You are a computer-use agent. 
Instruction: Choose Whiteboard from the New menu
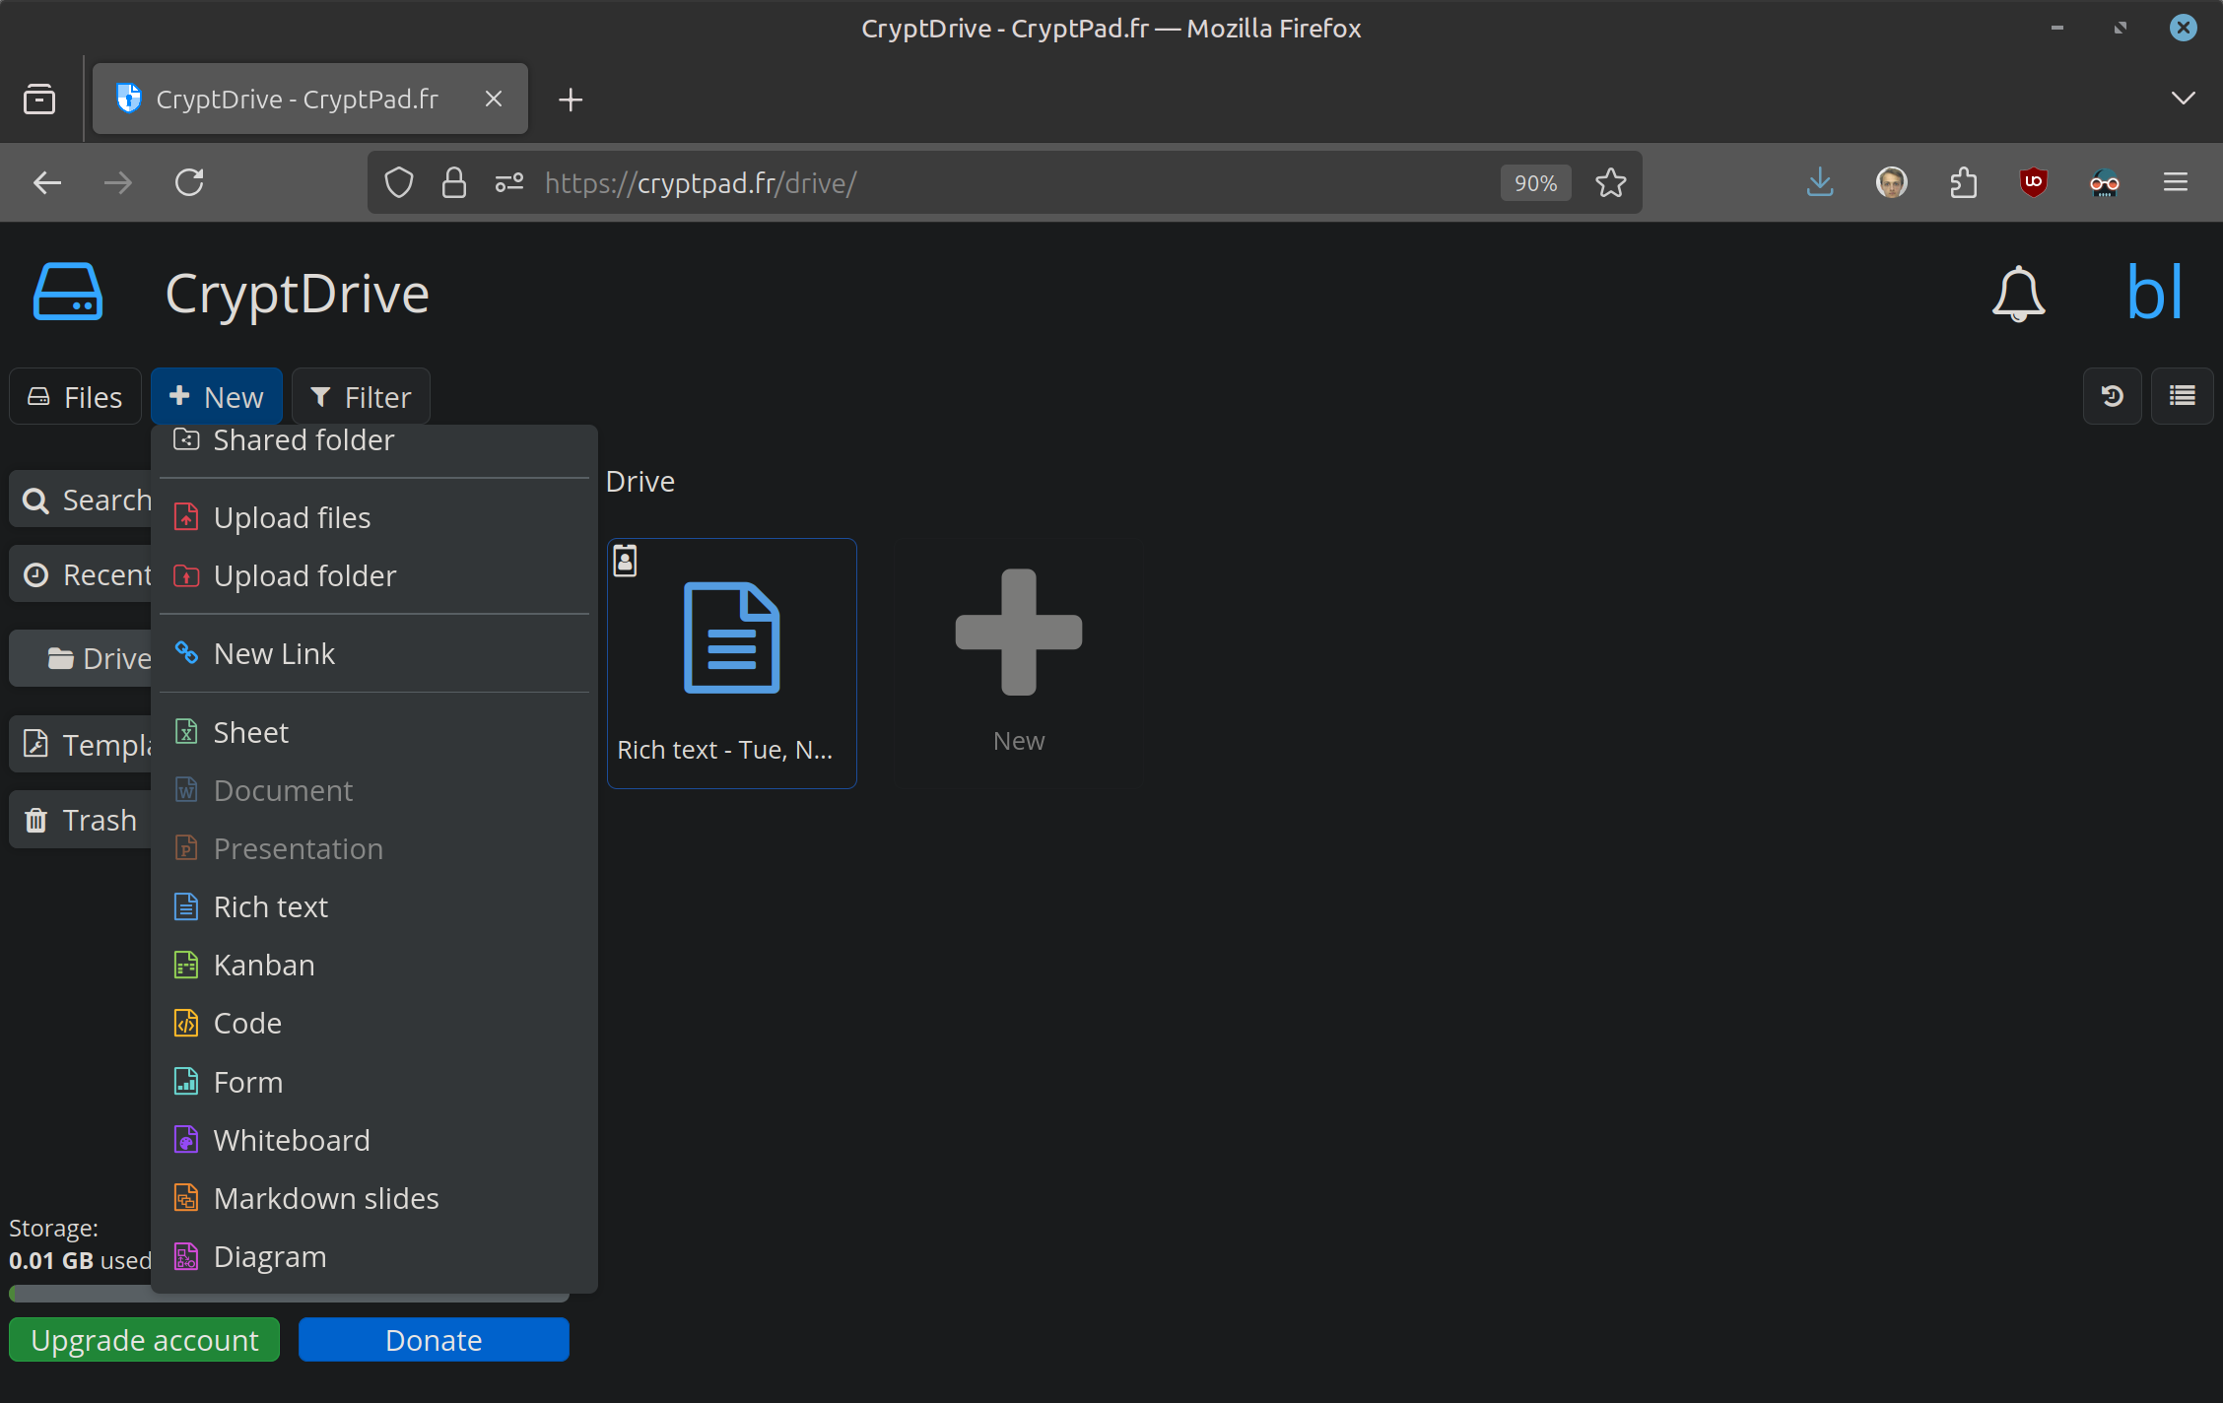click(292, 1140)
